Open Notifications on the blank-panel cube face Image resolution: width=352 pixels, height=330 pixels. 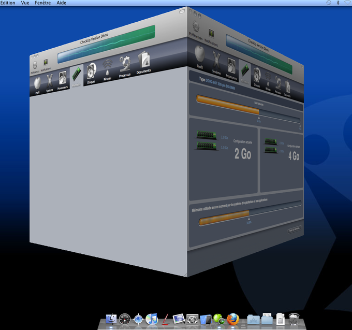46,64
